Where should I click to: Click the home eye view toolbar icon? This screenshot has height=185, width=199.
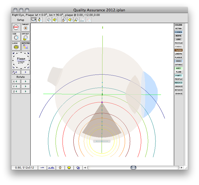[64, 20]
